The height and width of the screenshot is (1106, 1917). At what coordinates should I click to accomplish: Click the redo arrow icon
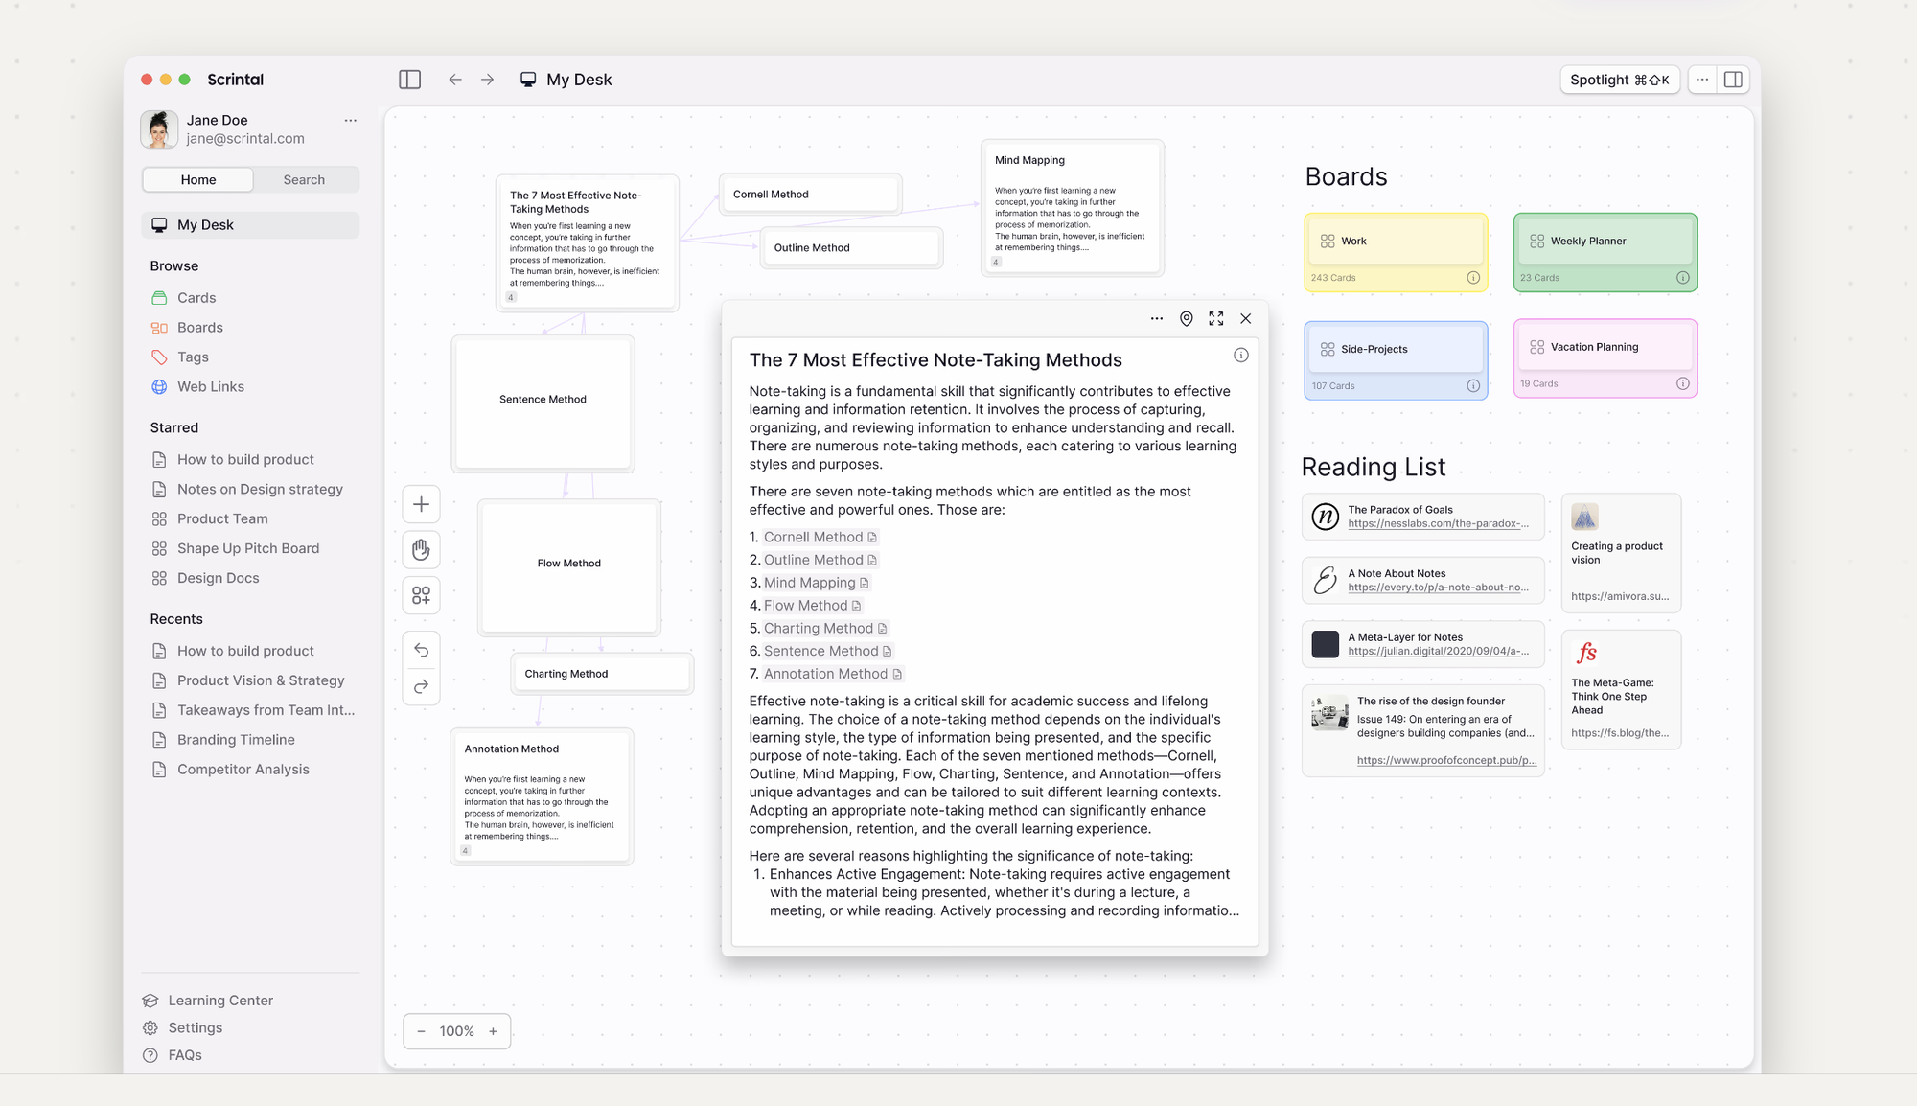pos(421,686)
